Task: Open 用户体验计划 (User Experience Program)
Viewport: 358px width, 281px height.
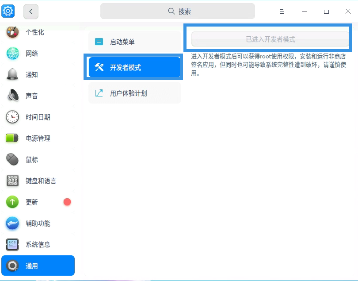Action: [x=134, y=93]
